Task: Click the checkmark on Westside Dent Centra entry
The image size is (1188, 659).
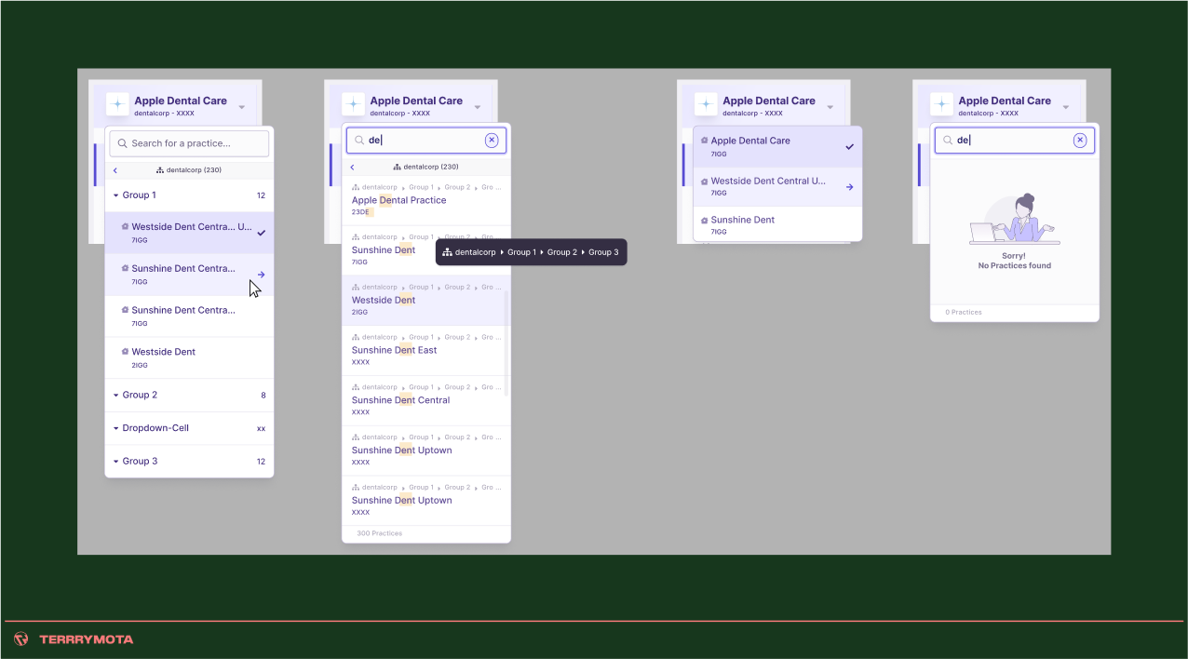Action: [260, 233]
